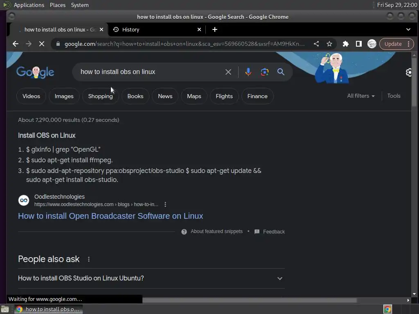Open the People also ask options dots
This screenshot has height=314, width=419.
point(89,259)
